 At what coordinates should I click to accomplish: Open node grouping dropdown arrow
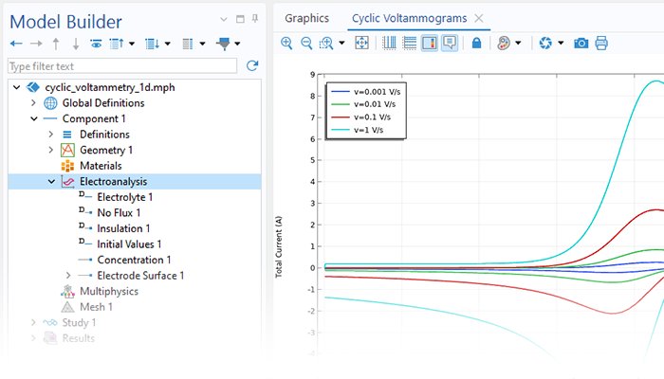pyautogui.click(x=202, y=44)
